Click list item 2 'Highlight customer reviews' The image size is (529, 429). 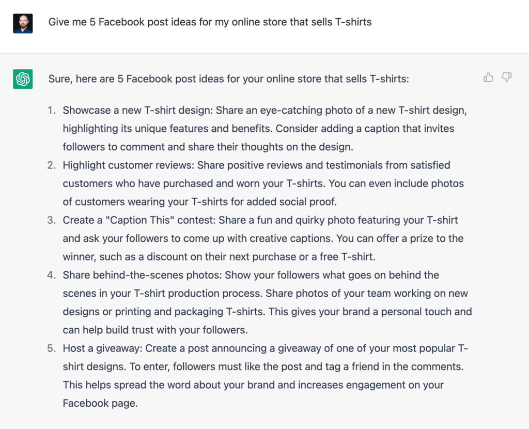click(x=263, y=183)
